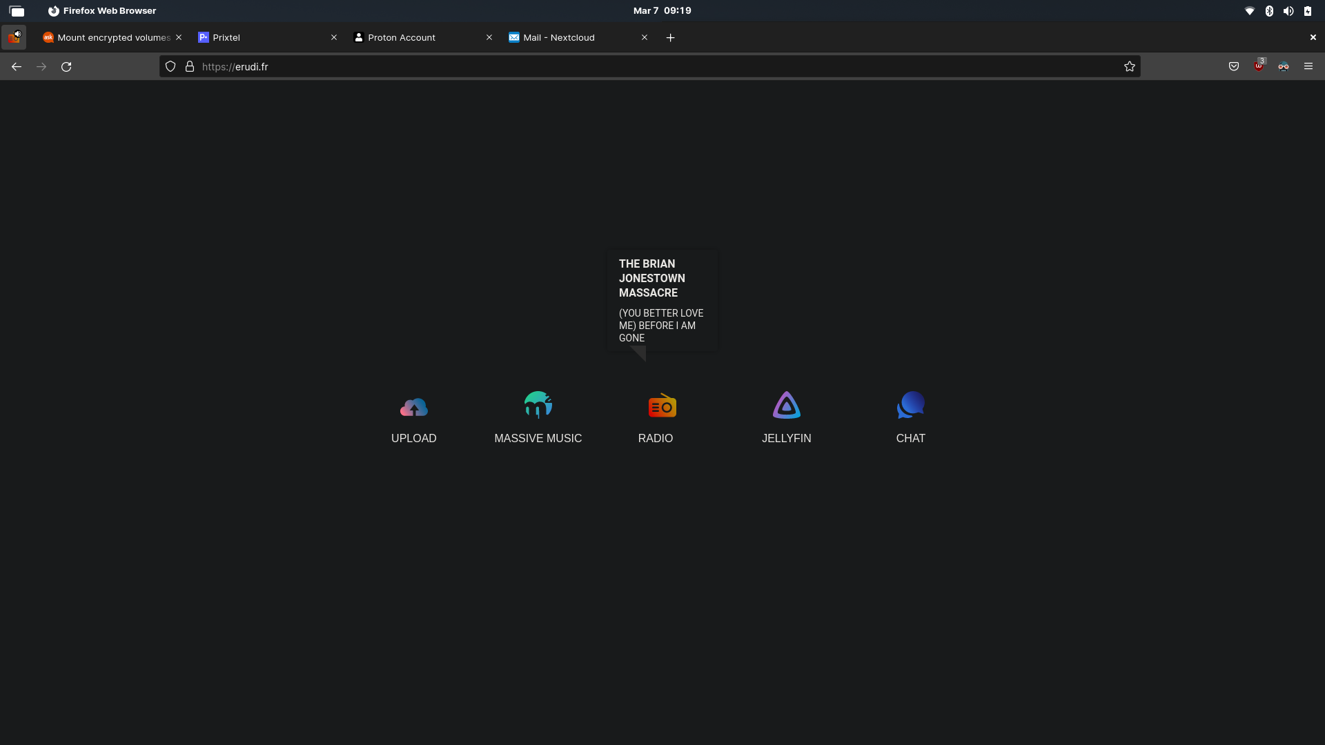Screen dimensions: 1325x745
Task: Switch to the Prixtel tab
Action: point(262,38)
